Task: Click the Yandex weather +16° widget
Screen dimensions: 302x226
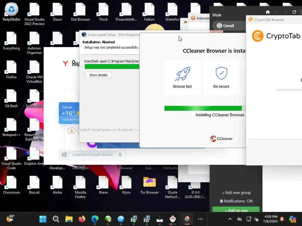Action: [x=69, y=113]
